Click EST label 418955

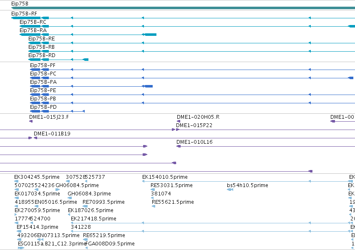click(25, 202)
